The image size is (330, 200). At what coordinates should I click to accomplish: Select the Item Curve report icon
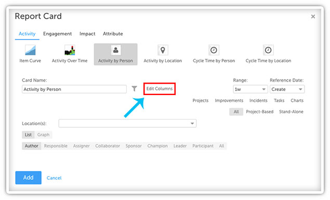coord(30,50)
